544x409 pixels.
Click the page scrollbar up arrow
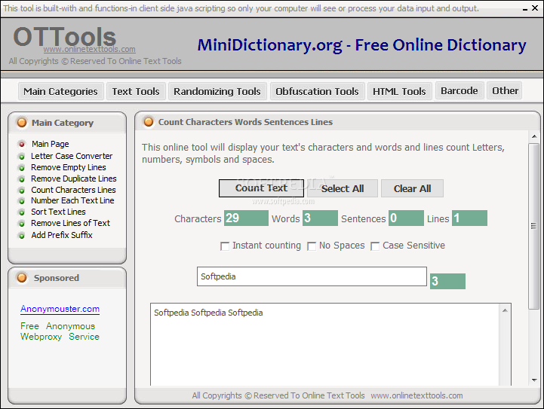(x=534, y=136)
